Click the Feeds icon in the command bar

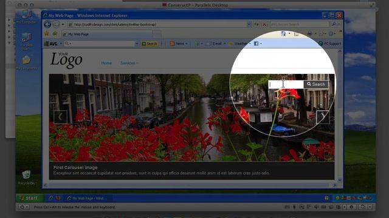pos(296,34)
